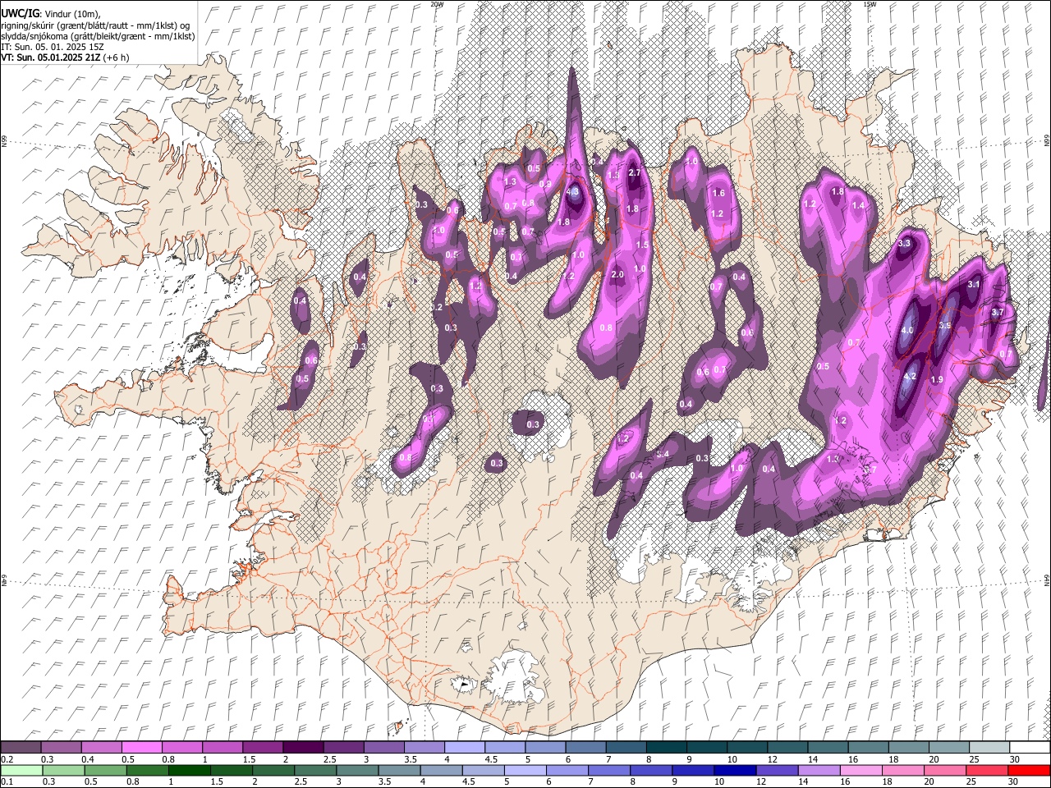Click white snow swatch after label 30

click(x=1028, y=747)
